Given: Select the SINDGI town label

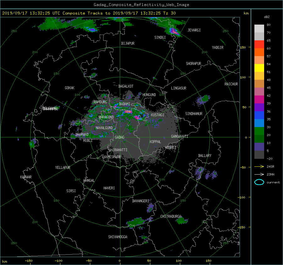Looking at the screenshot, I should tap(160, 37).
